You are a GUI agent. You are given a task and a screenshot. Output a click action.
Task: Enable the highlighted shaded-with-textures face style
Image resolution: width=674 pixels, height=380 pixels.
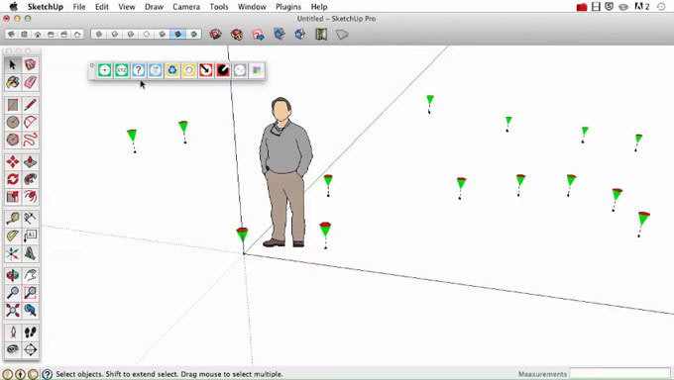pos(178,34)
